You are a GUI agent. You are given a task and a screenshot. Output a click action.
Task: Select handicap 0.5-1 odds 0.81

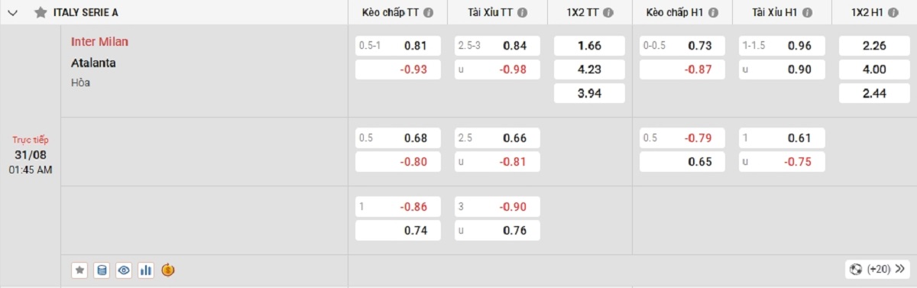[398, 46]
